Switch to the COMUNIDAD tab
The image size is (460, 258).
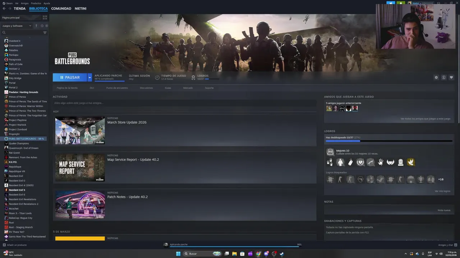point(61,9)
